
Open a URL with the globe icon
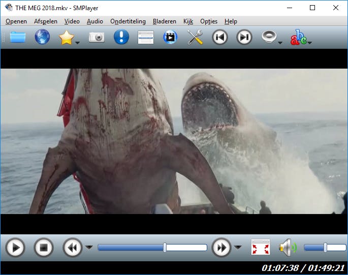tap(42, 37)
